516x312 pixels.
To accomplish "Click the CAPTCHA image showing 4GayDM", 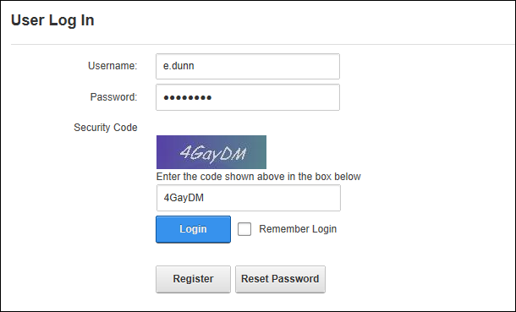I will (x=211, y=152).
